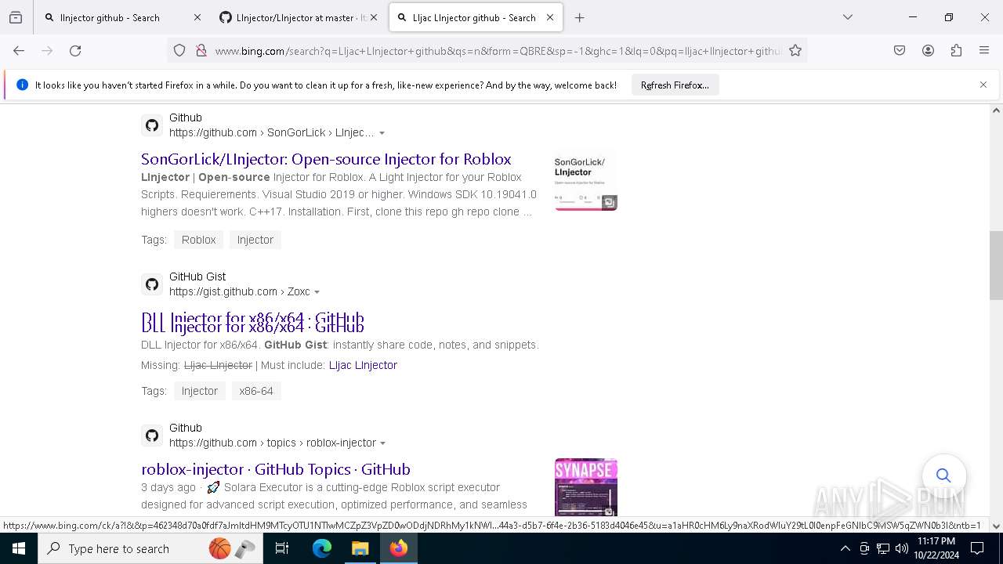Click the crossed padlock site info icon

click(201, 50)
